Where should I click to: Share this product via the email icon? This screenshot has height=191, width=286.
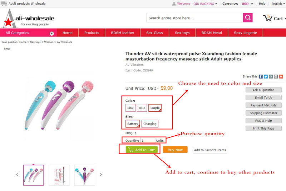pos(276,76)
